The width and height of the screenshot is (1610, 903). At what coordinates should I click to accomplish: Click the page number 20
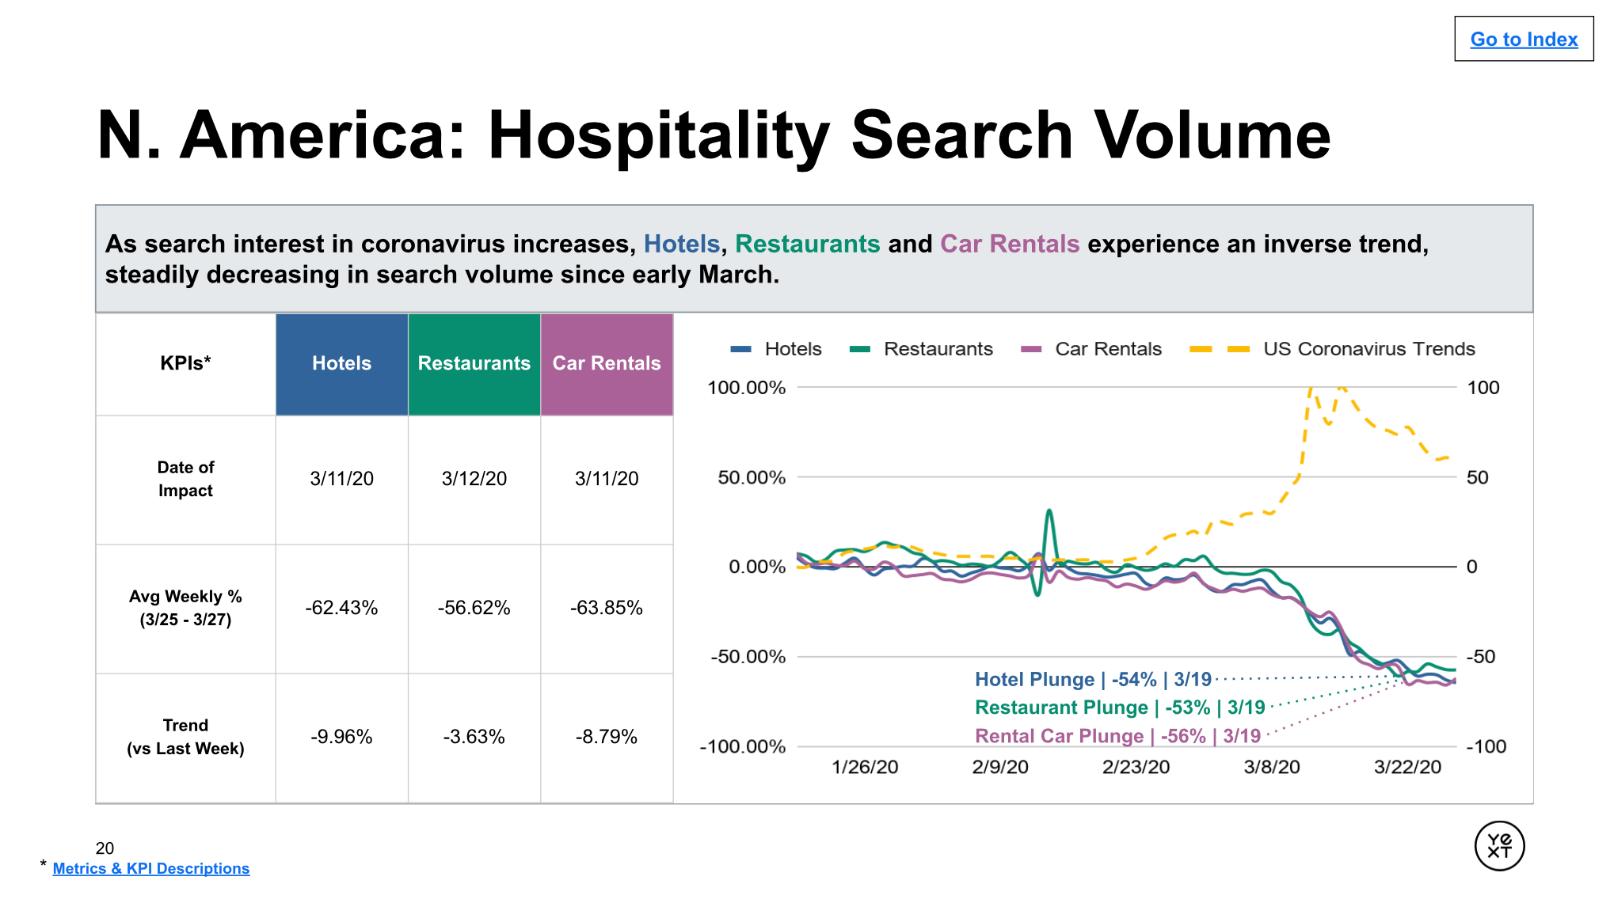click(105, 848)
